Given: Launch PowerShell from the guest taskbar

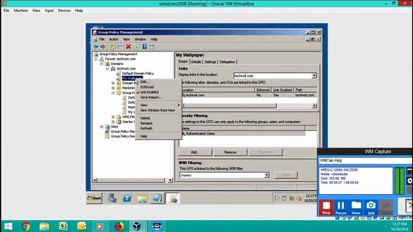Looking at the screenshot, I should tap(128, 198).
